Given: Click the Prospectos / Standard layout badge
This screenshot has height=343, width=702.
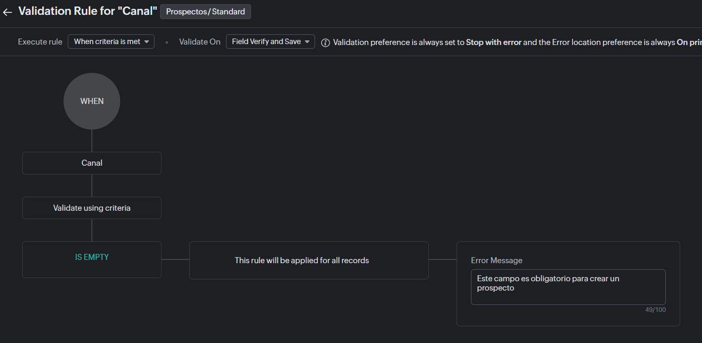Looking at the screenshot, I should [x=206, y=12].
